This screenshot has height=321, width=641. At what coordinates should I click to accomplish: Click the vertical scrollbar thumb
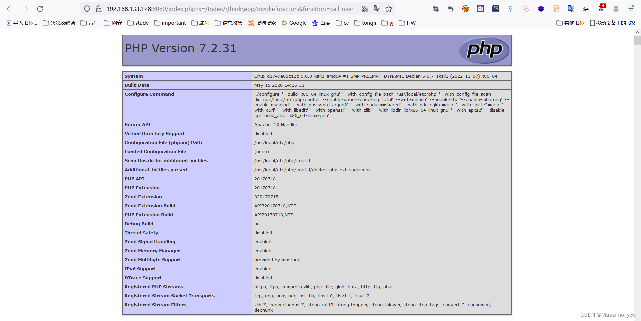[637, 41]
